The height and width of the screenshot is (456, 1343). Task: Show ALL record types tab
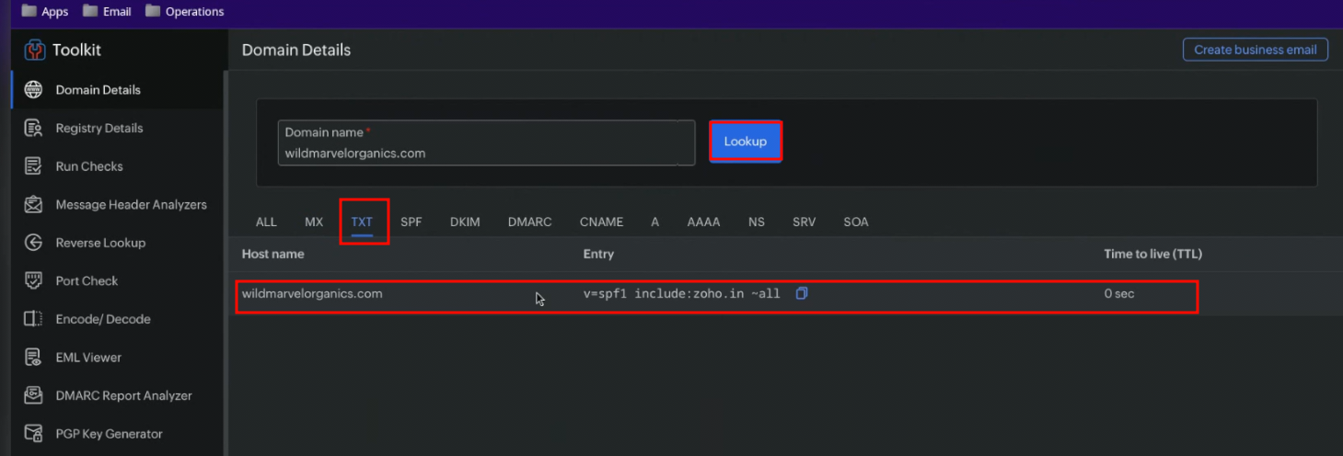click(x=266, y=222)
